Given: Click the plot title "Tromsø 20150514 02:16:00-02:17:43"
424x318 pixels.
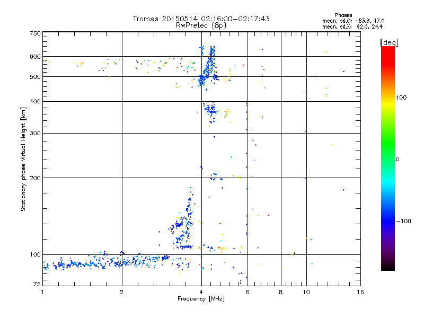Looking at the screenshot, I should click(201, 19).
